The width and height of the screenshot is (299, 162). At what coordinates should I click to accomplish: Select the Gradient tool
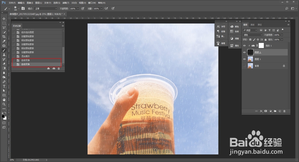tap(4, 68)
